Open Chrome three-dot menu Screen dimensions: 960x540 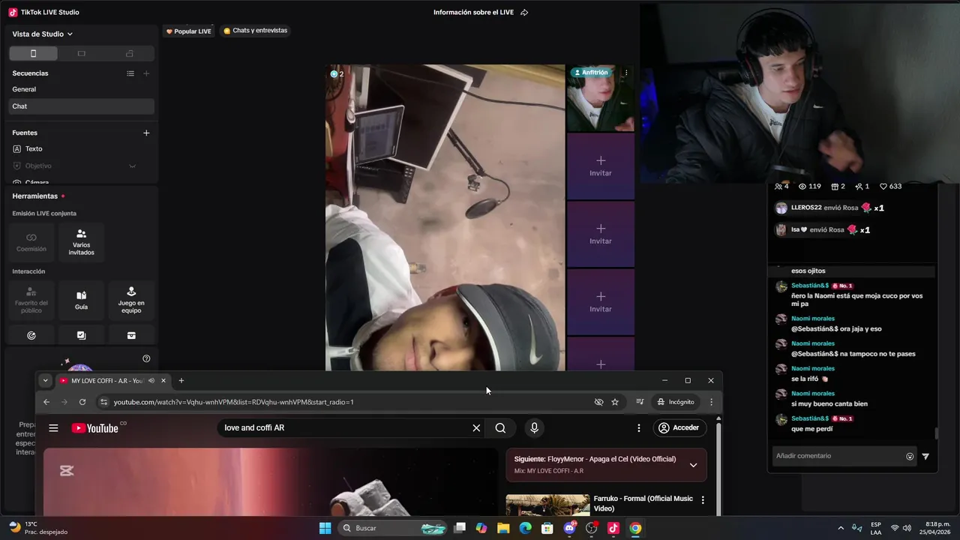click(712, 402)
